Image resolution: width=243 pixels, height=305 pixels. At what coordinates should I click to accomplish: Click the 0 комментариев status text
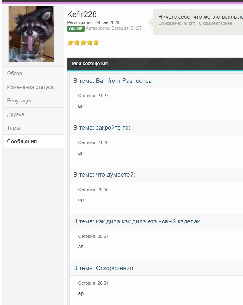pos(215,23)
